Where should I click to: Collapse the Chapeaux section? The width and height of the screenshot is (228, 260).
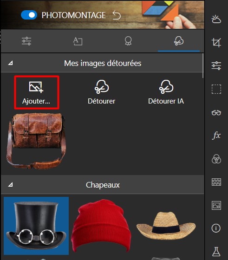click(11, 185)
